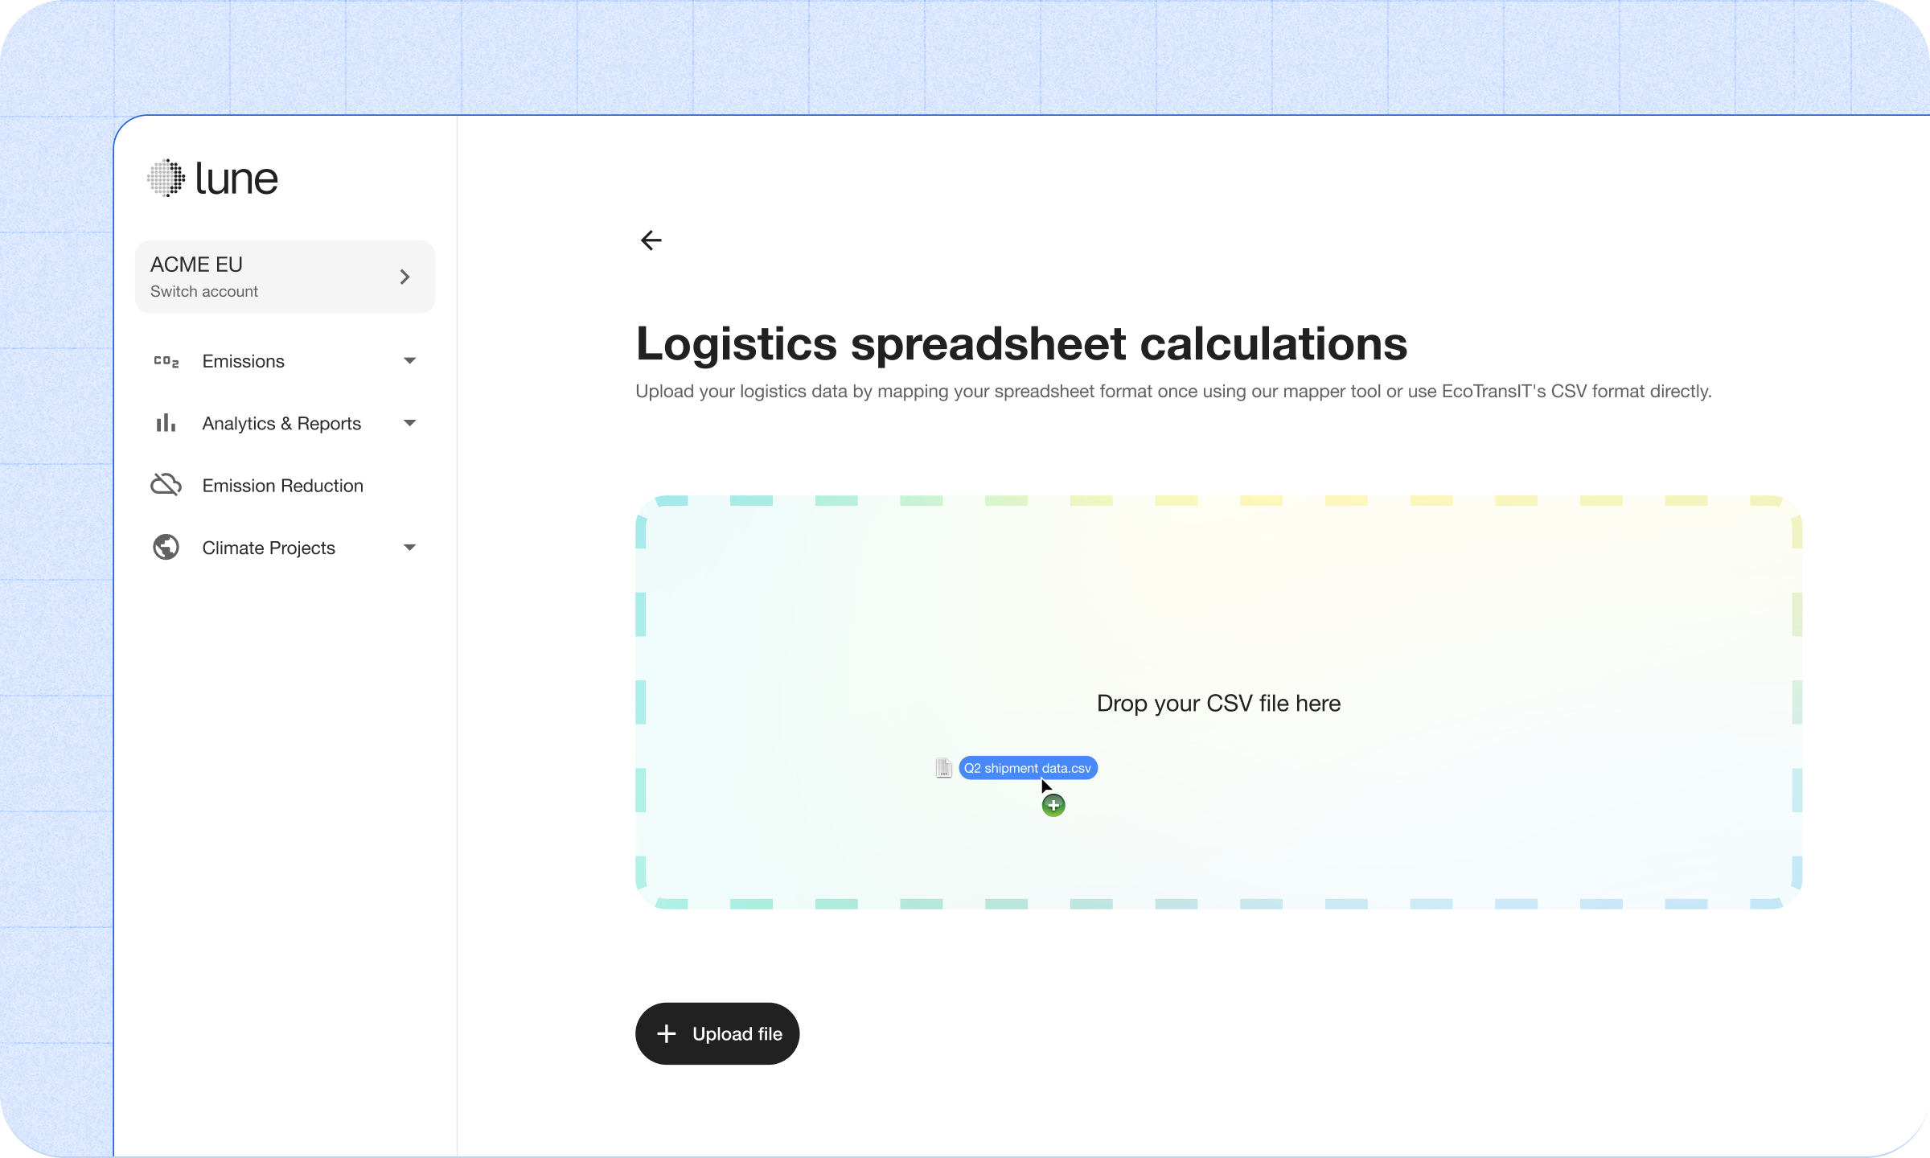
Task: Select Emission Reduction in the sidebar
Action: [282, 484]
